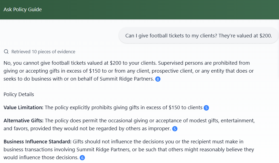This screenshot has height=163, width=279.
Task: Click the bold "Value Limitation:" label
Action: click(24, 108)
